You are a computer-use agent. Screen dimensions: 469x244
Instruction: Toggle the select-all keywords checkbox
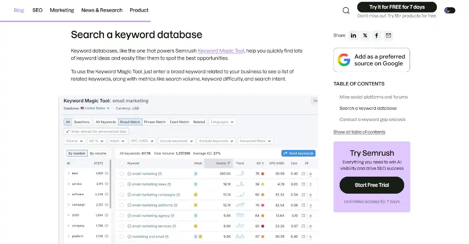122,163
